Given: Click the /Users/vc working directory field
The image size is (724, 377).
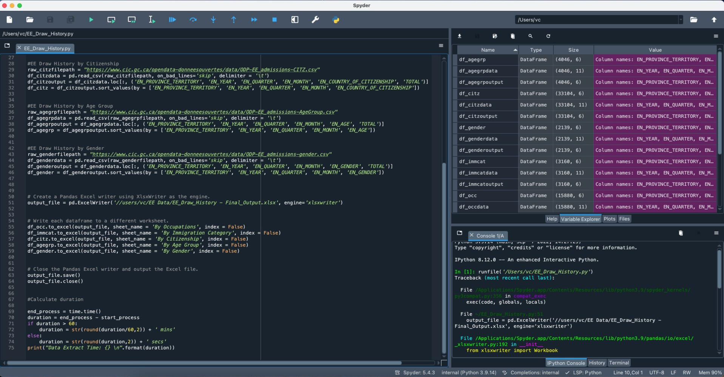Looking at the screenshot, I should (x=597, y=20).
